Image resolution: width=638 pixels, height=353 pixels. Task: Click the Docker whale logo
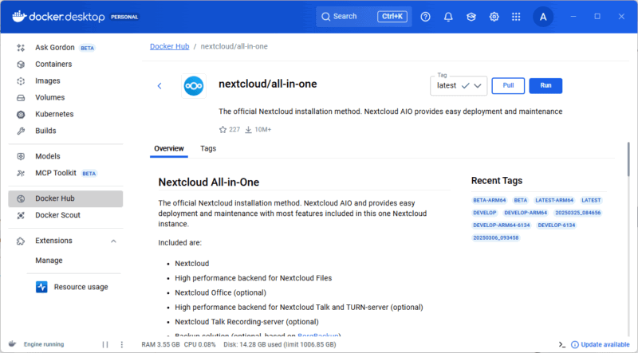point(19,17)
